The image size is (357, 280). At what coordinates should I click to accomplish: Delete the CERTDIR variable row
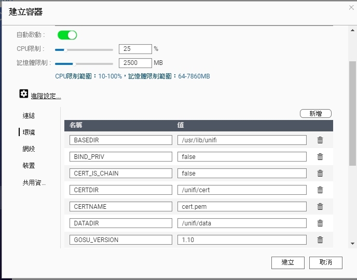320,190
